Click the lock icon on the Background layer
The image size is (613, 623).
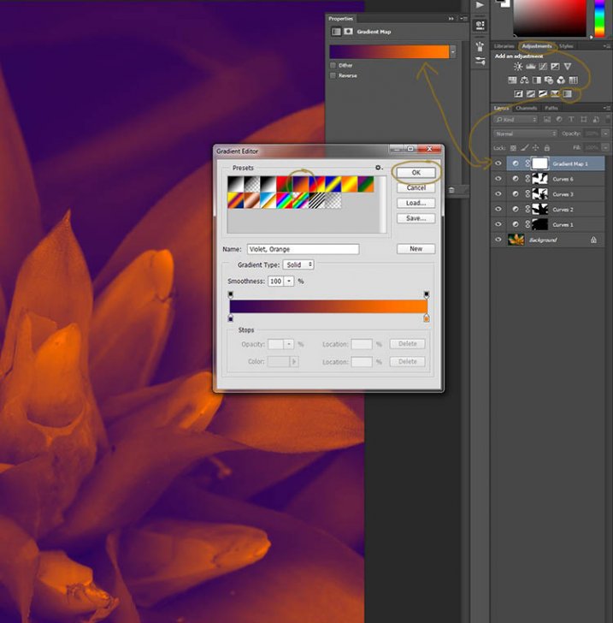[x=593, y=240]
